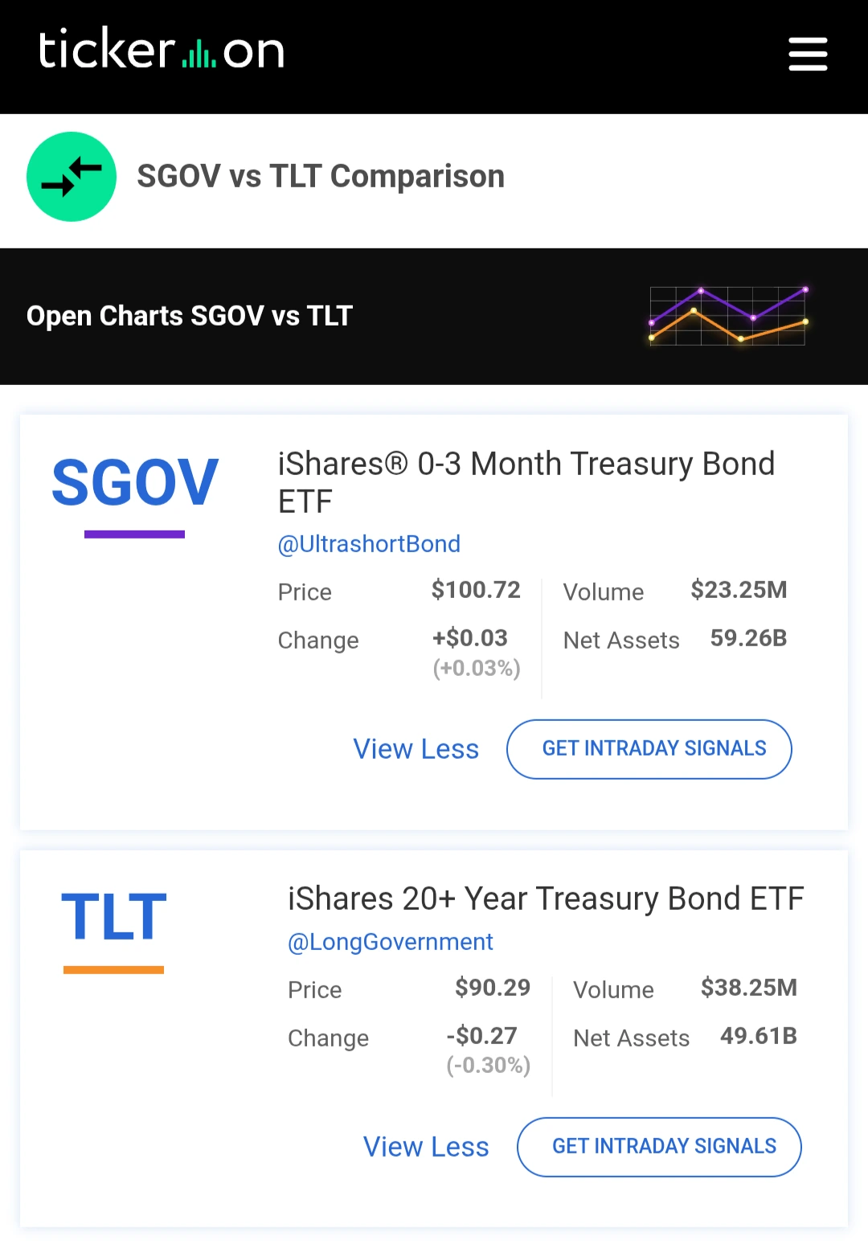The width and height of the screenshot is (868, 1253).
Task: Open the @UltrashortBond category link
Action: point(369,544)
